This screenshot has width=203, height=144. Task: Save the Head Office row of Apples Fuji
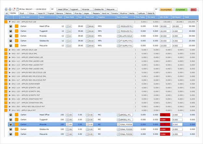(11, 26)
